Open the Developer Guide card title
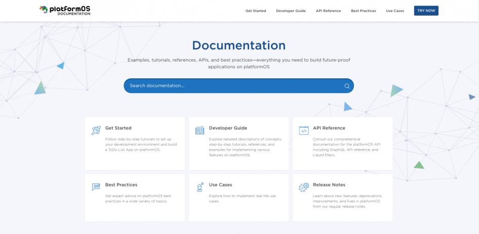The width and height of the screenshot is (479, 234). click(228, 128)
